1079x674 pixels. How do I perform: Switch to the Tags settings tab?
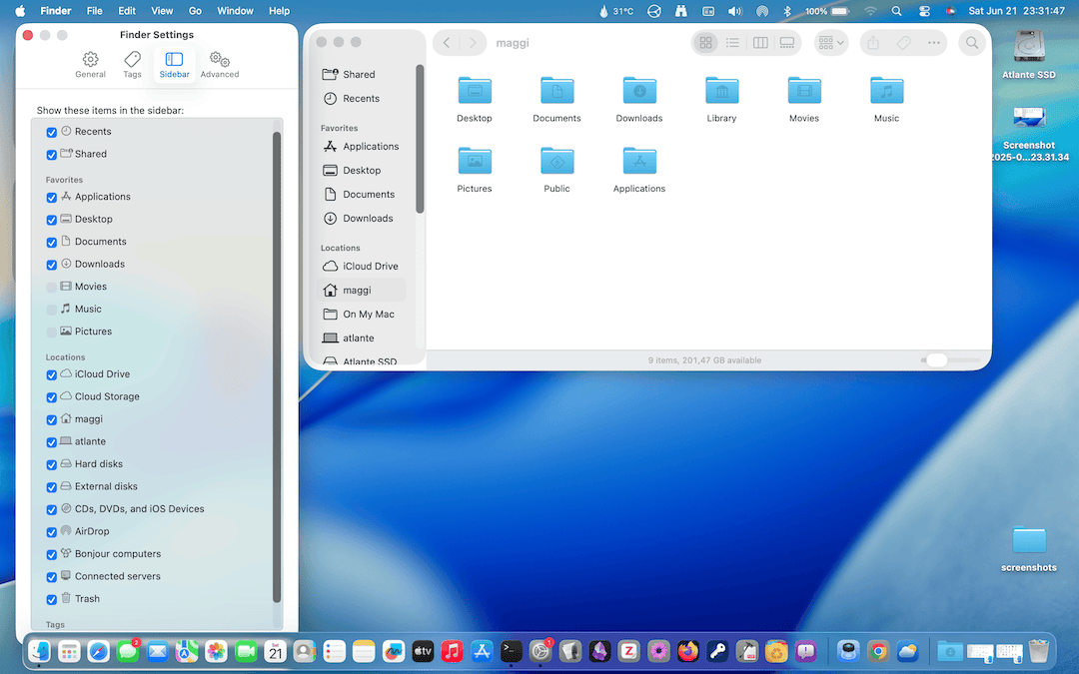point(132,65)
